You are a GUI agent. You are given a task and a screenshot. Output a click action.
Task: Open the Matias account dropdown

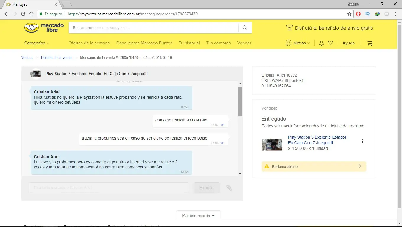click(298, 43)
